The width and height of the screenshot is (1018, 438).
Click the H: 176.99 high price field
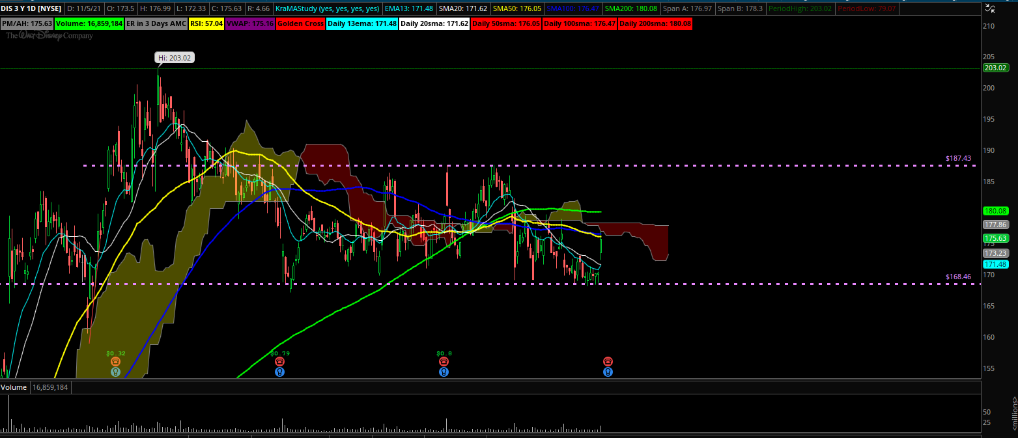click(x=155, y=8)
